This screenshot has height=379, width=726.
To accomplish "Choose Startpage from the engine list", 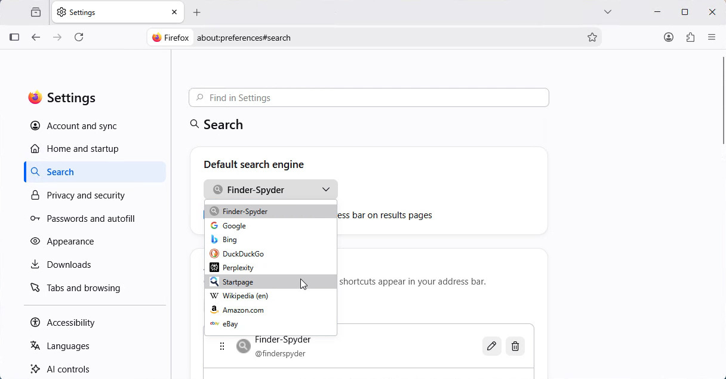I will pyautogui.click(x=270, y=282).
